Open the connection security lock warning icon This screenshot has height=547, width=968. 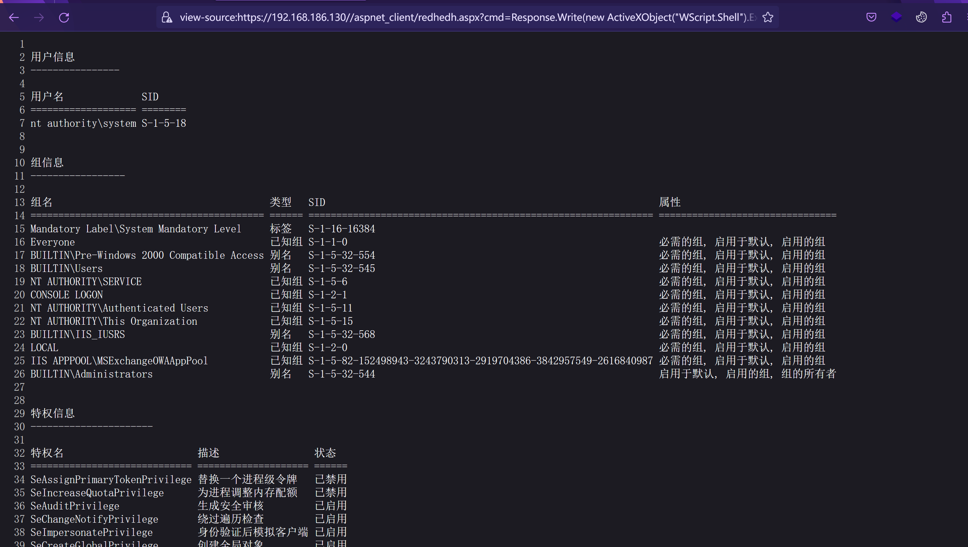tap(167, 17)
